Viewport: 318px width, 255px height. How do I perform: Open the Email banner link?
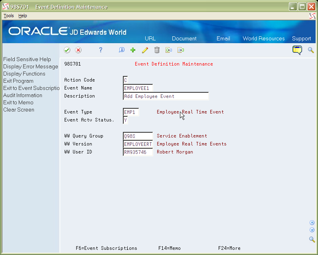point(223,39)
